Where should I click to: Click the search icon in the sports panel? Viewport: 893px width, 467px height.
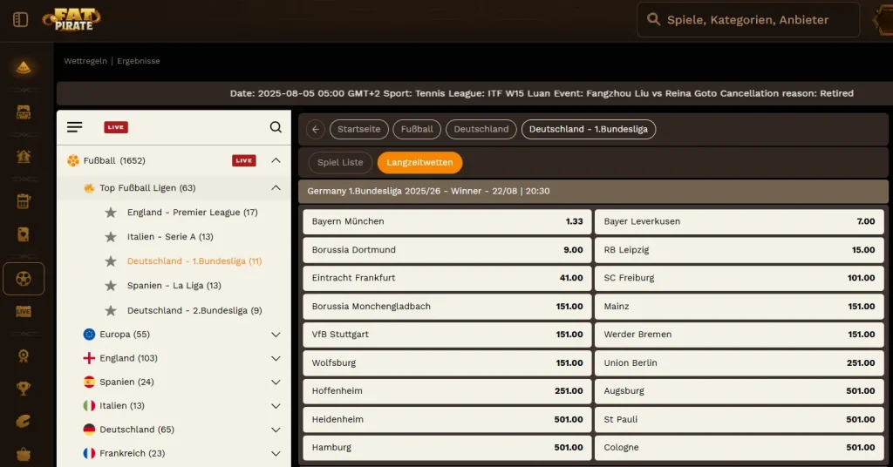pyautogui.click(x=276, y=127)
